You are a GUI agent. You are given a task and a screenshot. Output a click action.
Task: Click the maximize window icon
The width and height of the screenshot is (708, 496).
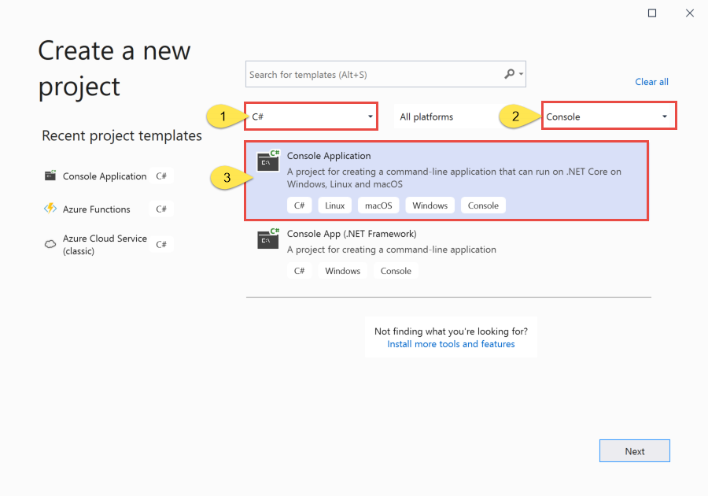(x=652, y=13)
